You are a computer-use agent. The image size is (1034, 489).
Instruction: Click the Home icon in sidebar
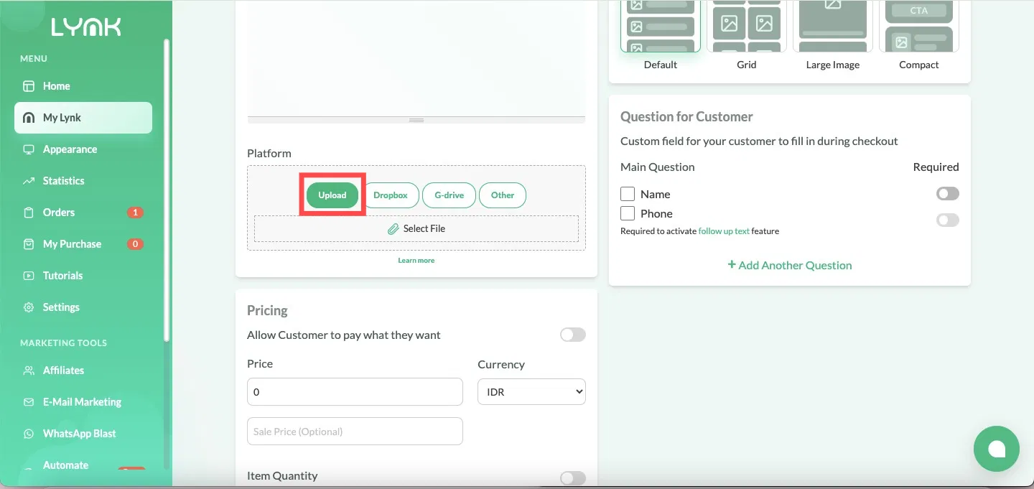click(29, 86)
